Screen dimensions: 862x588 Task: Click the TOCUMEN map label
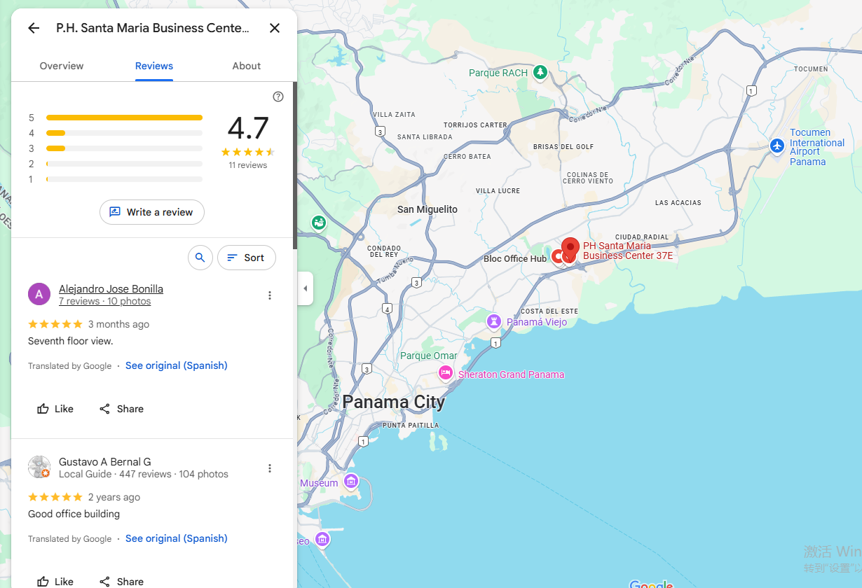(x=811, y=69)
